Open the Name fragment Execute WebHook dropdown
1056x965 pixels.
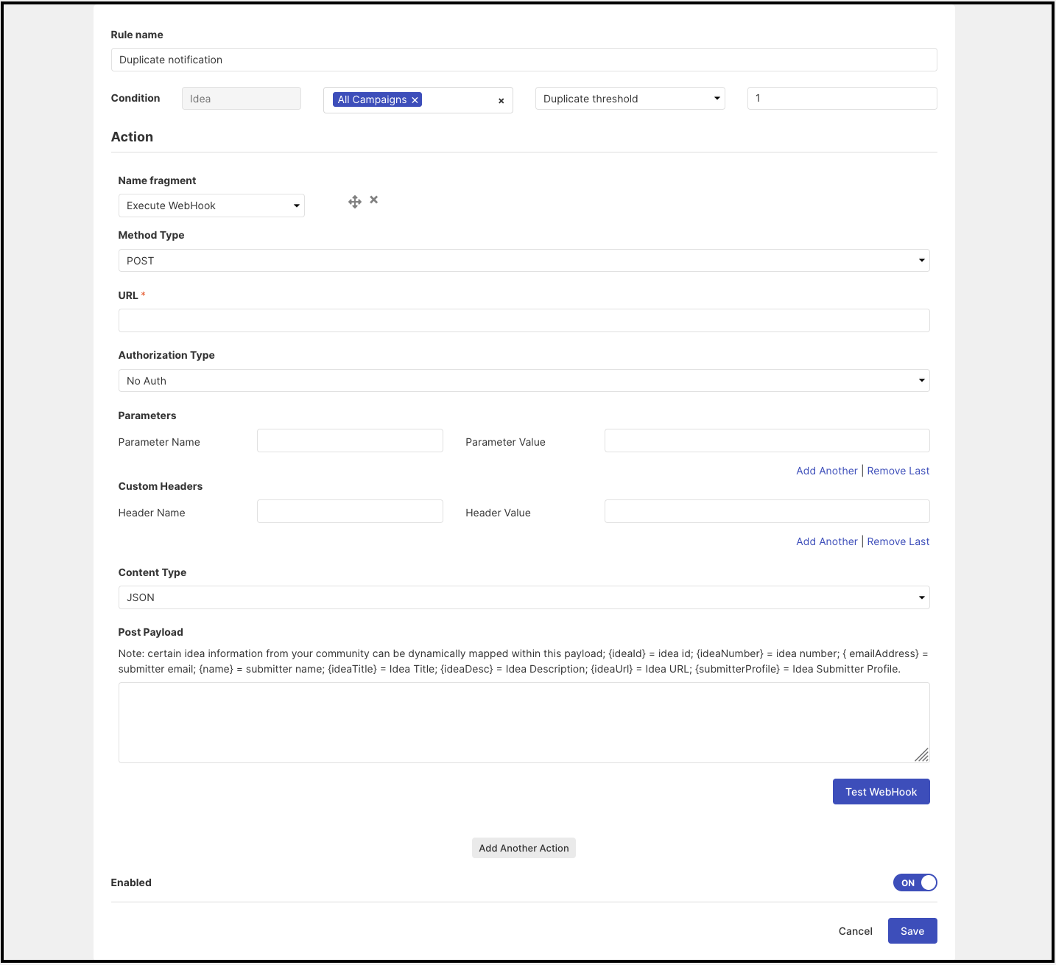coord(211,206)
